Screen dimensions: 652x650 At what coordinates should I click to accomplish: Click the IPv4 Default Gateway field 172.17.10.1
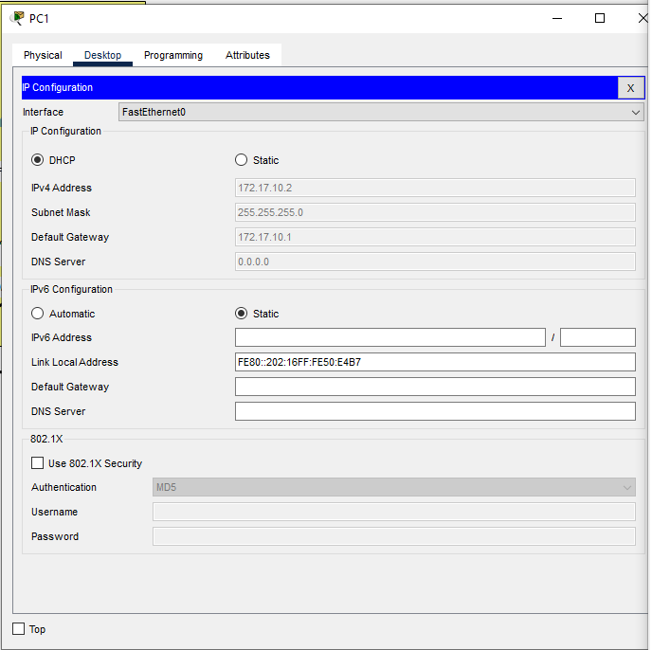pos(435,237)
